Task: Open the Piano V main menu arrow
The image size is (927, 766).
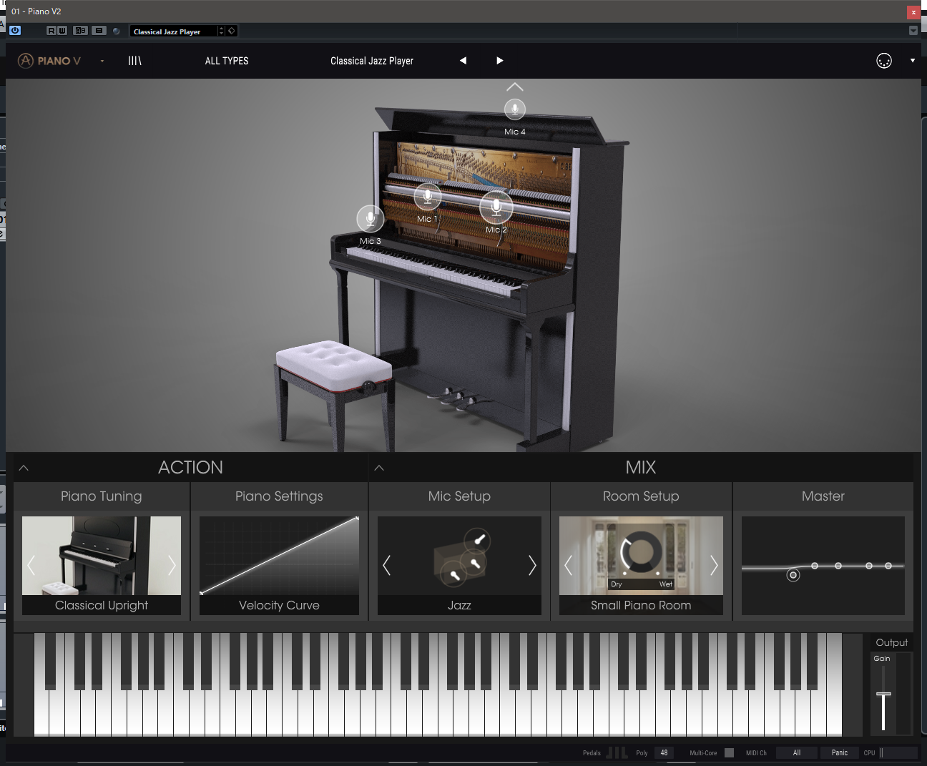Action: click(x=102, y=61)
